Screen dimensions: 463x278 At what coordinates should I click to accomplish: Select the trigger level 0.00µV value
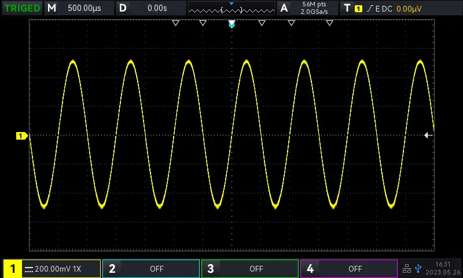409,8
